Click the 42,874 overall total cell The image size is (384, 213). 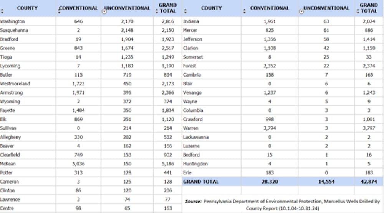click(369, 182)
